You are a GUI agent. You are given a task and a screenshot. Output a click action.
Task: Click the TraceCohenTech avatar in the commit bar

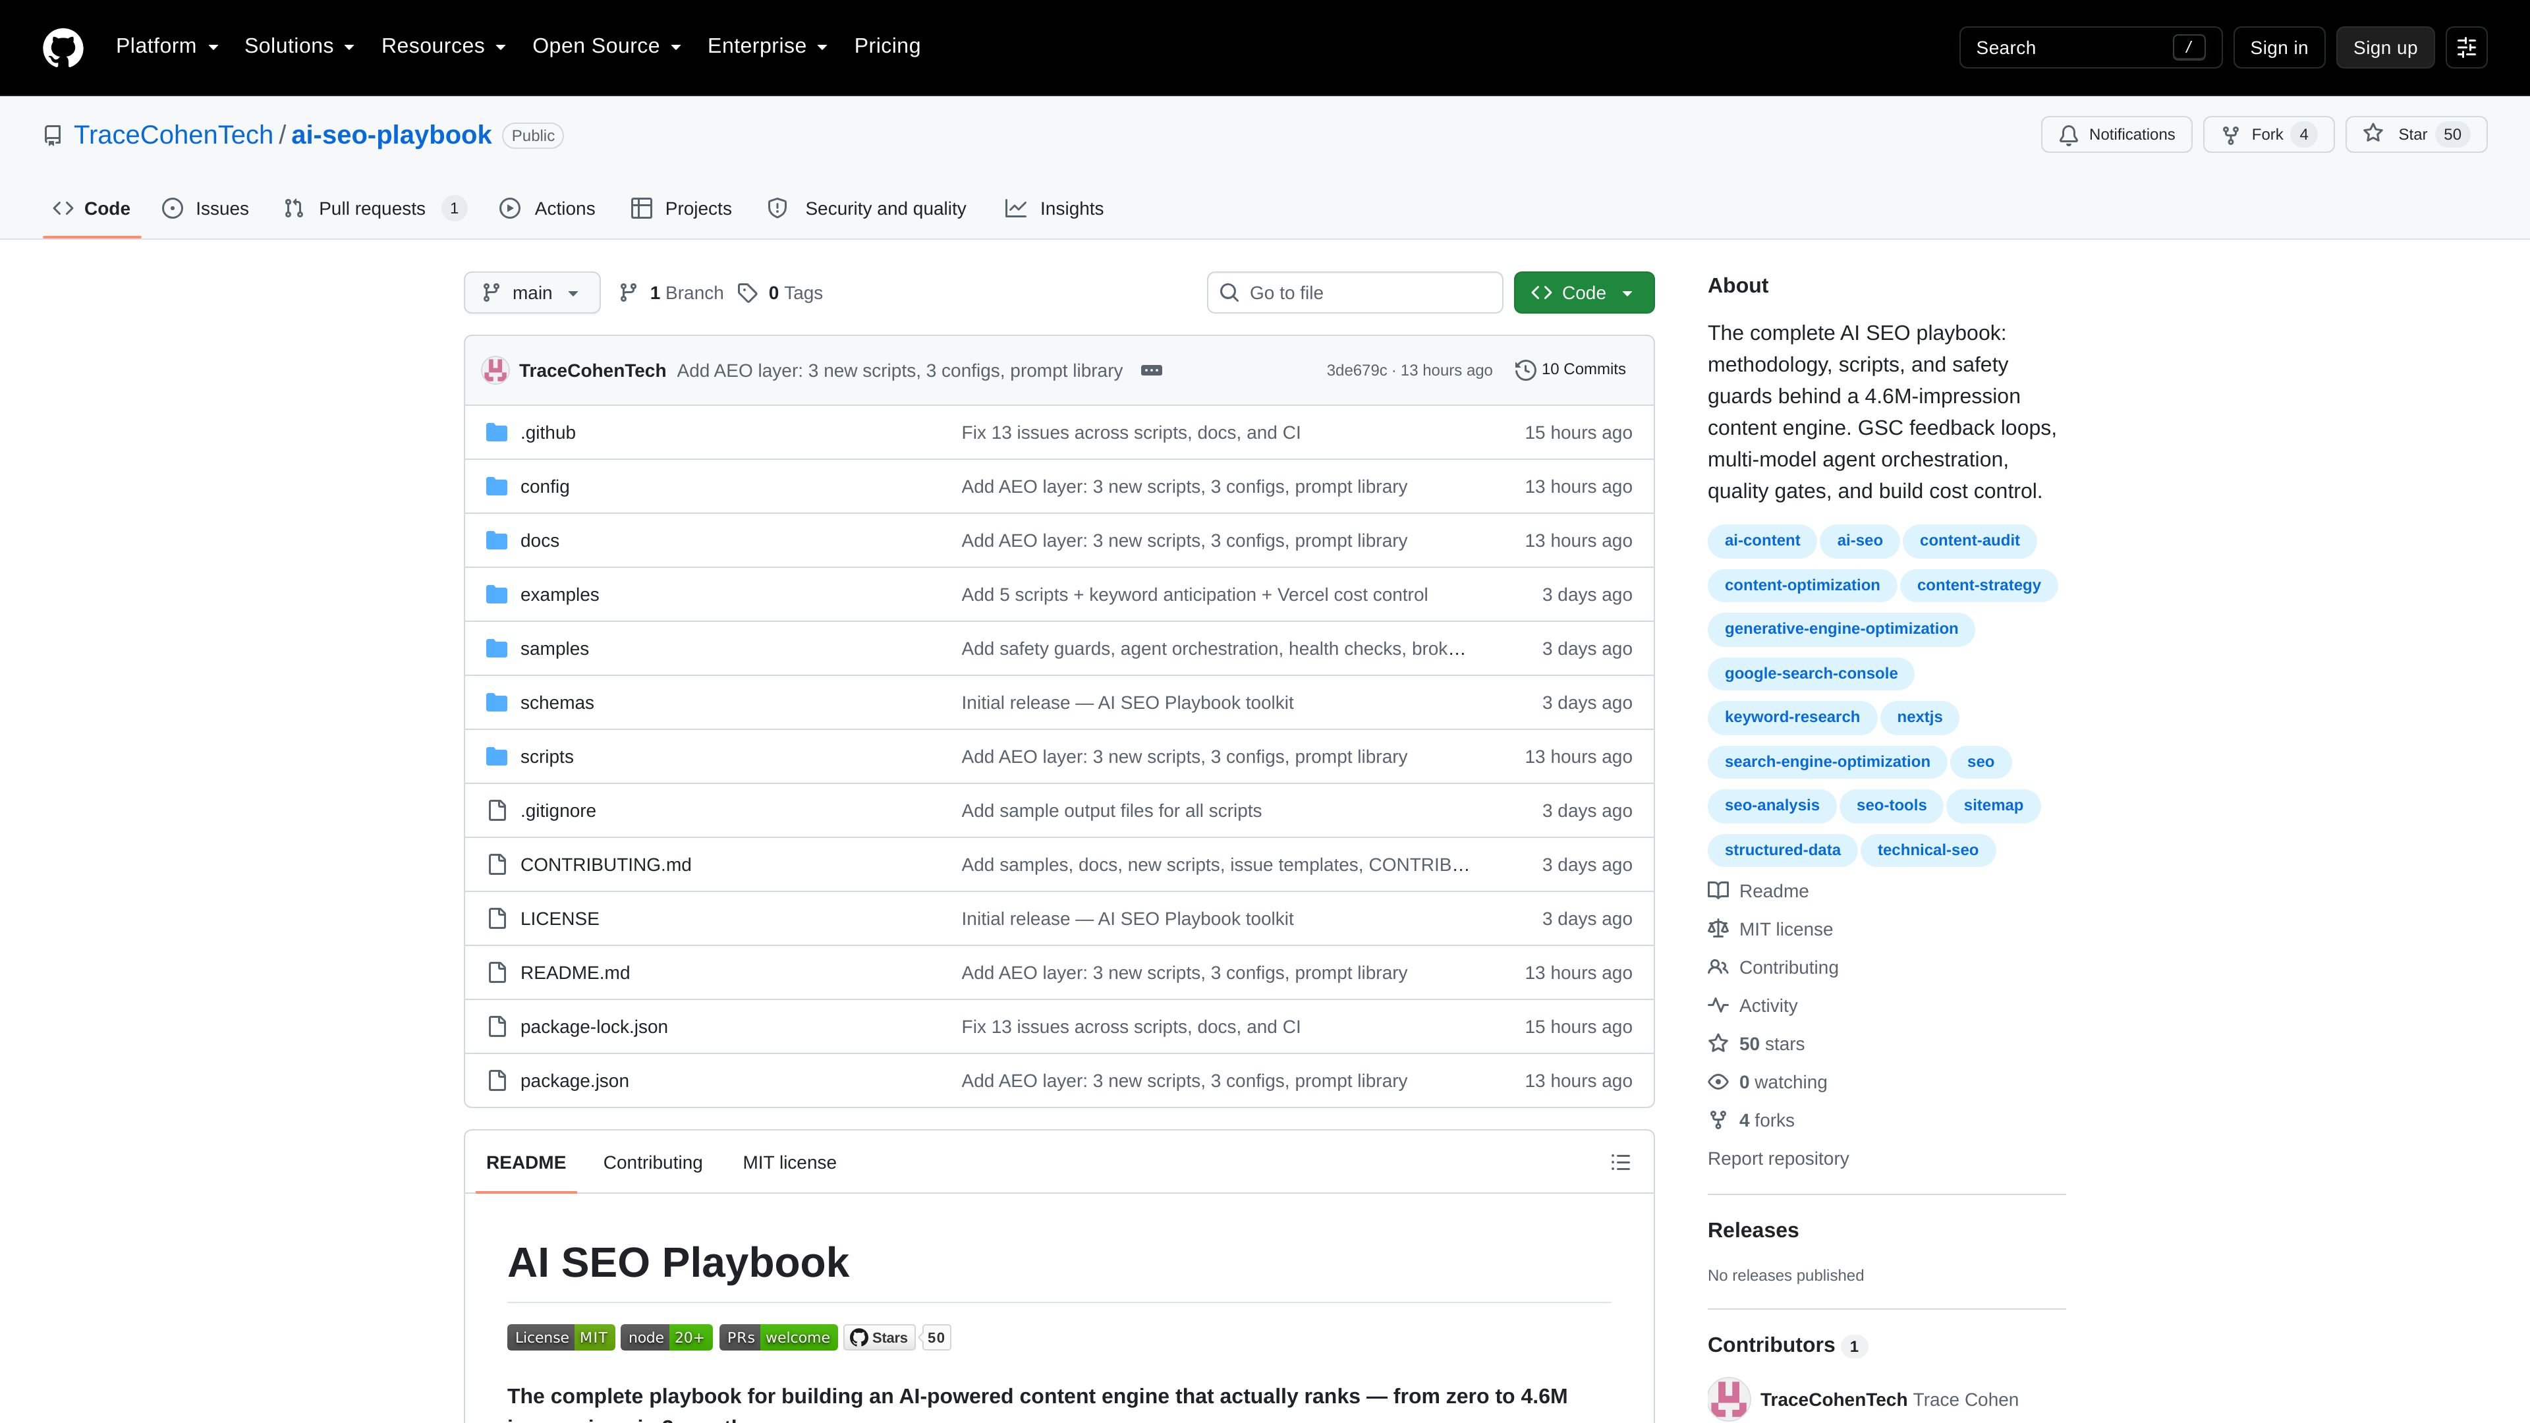click(495, 370)
